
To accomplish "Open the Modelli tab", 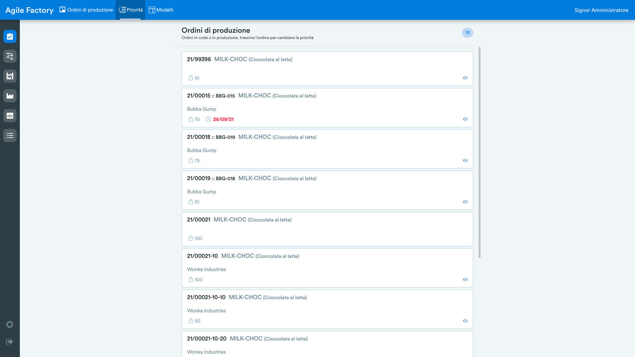I will click(x=161, y=10).
